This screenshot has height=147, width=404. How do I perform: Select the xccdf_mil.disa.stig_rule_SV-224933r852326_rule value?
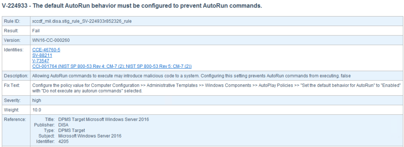coord(82,21)
